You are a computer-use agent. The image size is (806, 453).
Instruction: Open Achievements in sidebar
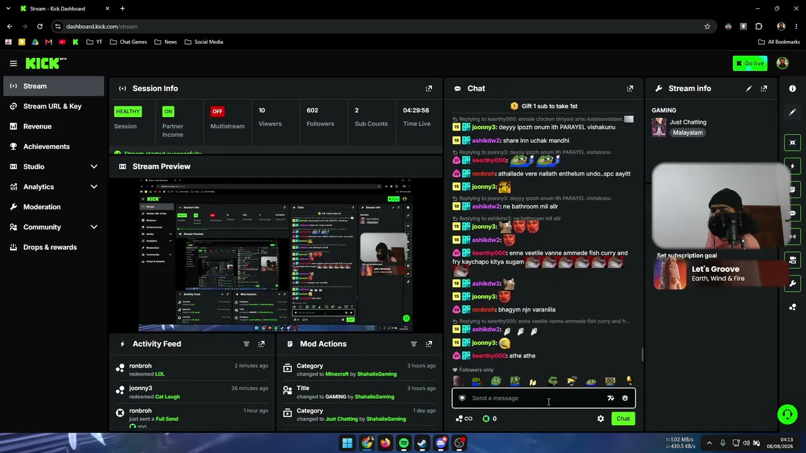tap(54, 147)
